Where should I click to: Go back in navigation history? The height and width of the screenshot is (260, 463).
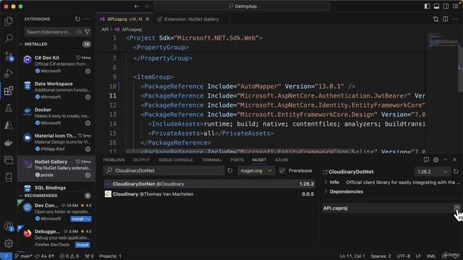point(137,6)
